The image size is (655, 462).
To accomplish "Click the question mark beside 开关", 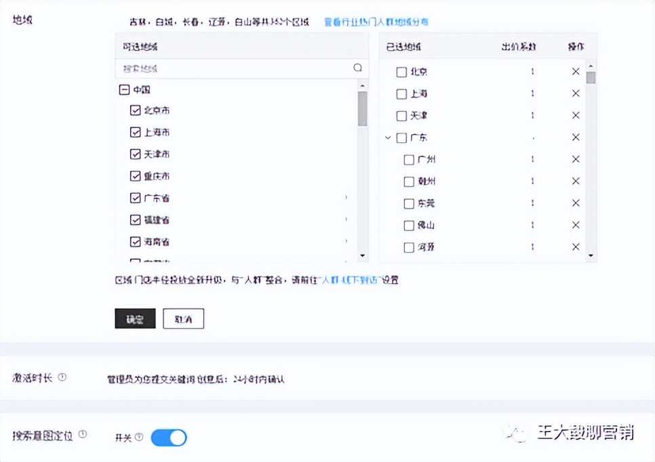I will coord(138,437).
